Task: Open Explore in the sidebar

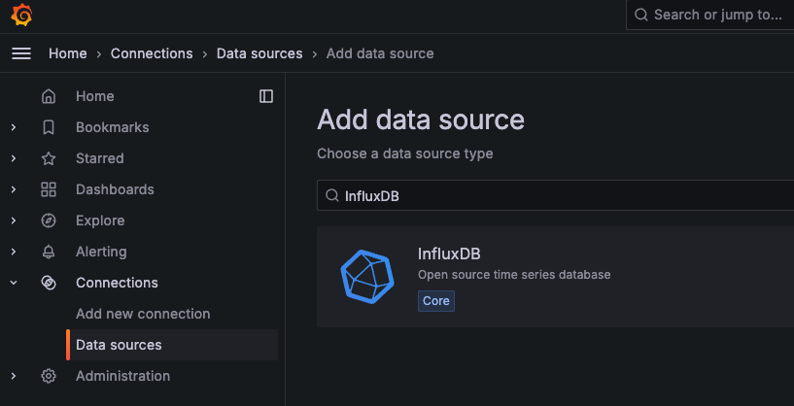Action: [x=100, y=220]
